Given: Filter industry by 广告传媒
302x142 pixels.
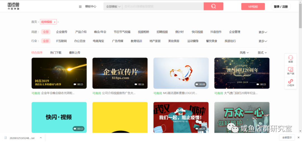Looking at the screenshot, I should click(x=118, y=41).
